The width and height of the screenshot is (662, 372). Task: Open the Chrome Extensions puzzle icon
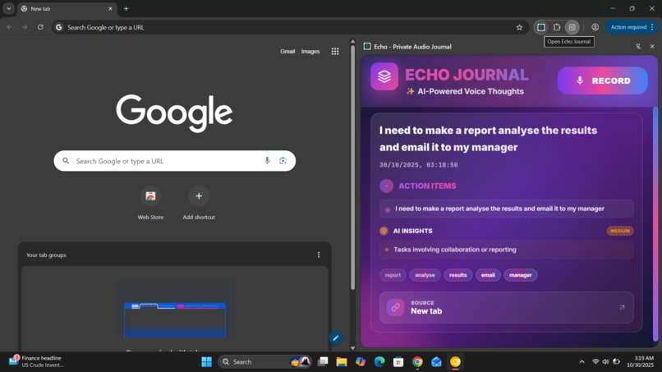point(556,27)
